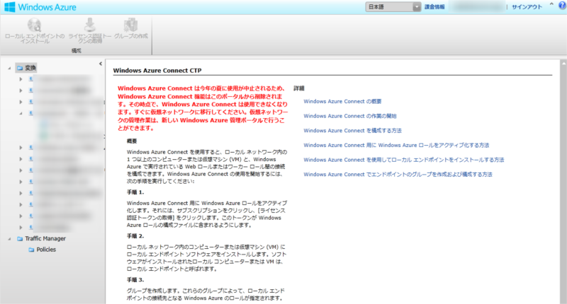Select the highlighted root folder in the tree
Viewport: 567px width, 304px height.
pos(26,68)
